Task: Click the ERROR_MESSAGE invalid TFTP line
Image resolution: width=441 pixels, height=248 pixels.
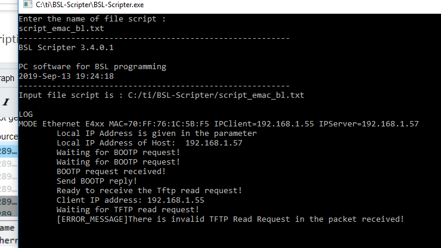Action: click(229, 219)
